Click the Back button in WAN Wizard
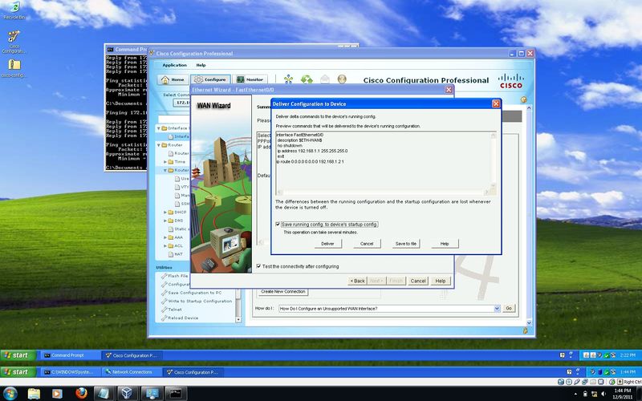This screenshot has width=642, height=401. click(357, 281)
